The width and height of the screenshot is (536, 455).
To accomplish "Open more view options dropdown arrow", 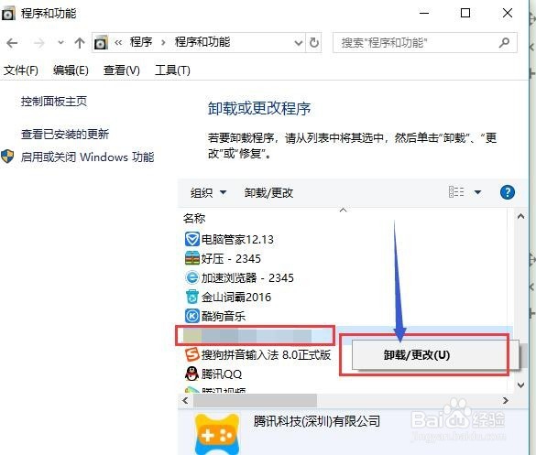I will (x=477, y=192).
